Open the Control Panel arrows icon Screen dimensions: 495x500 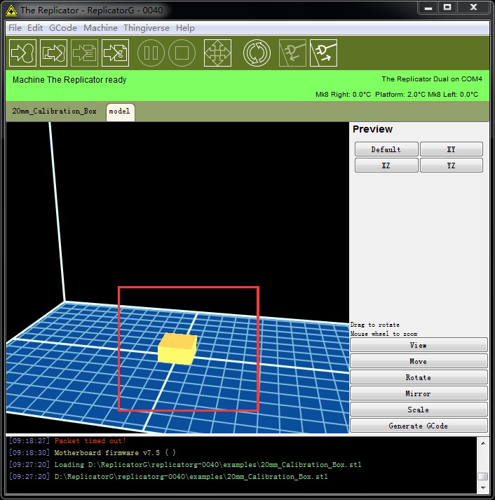(217, 53)
